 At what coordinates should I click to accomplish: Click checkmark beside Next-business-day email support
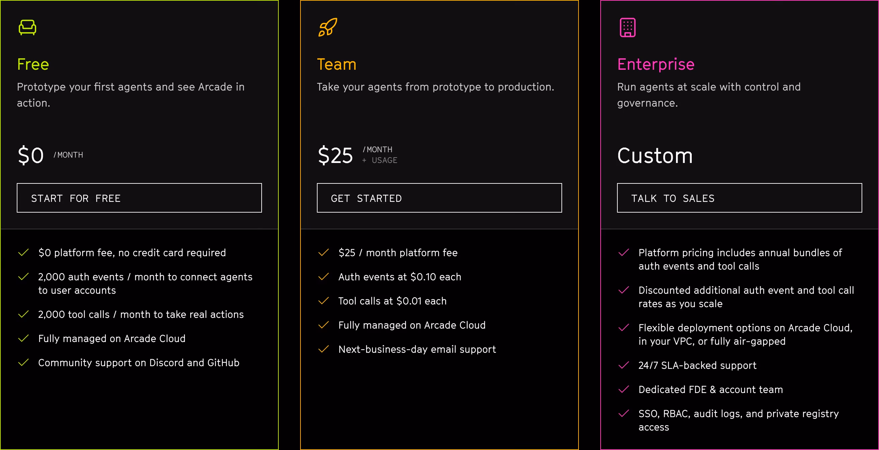pos(324,349)
